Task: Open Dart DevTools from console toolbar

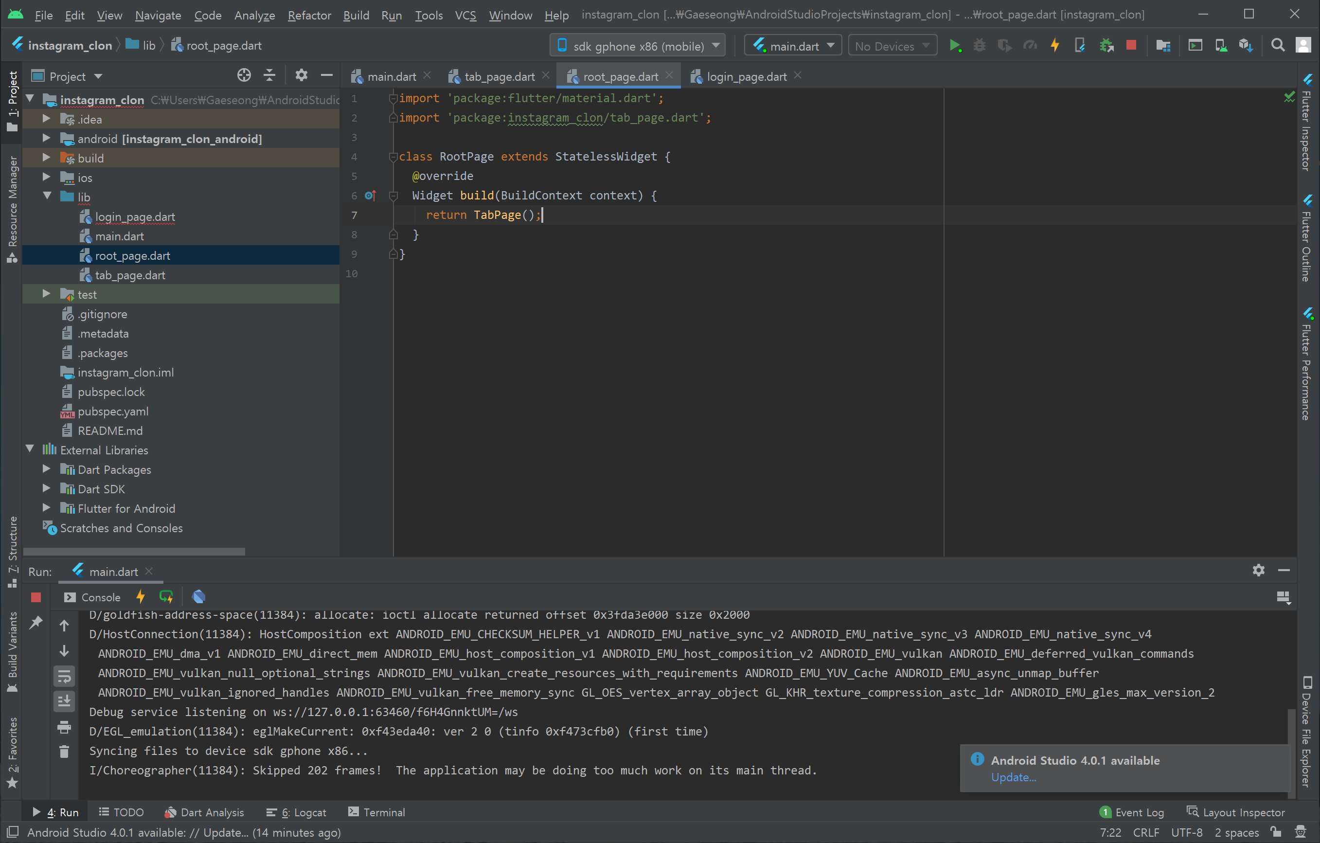Action: pos(199,597)
